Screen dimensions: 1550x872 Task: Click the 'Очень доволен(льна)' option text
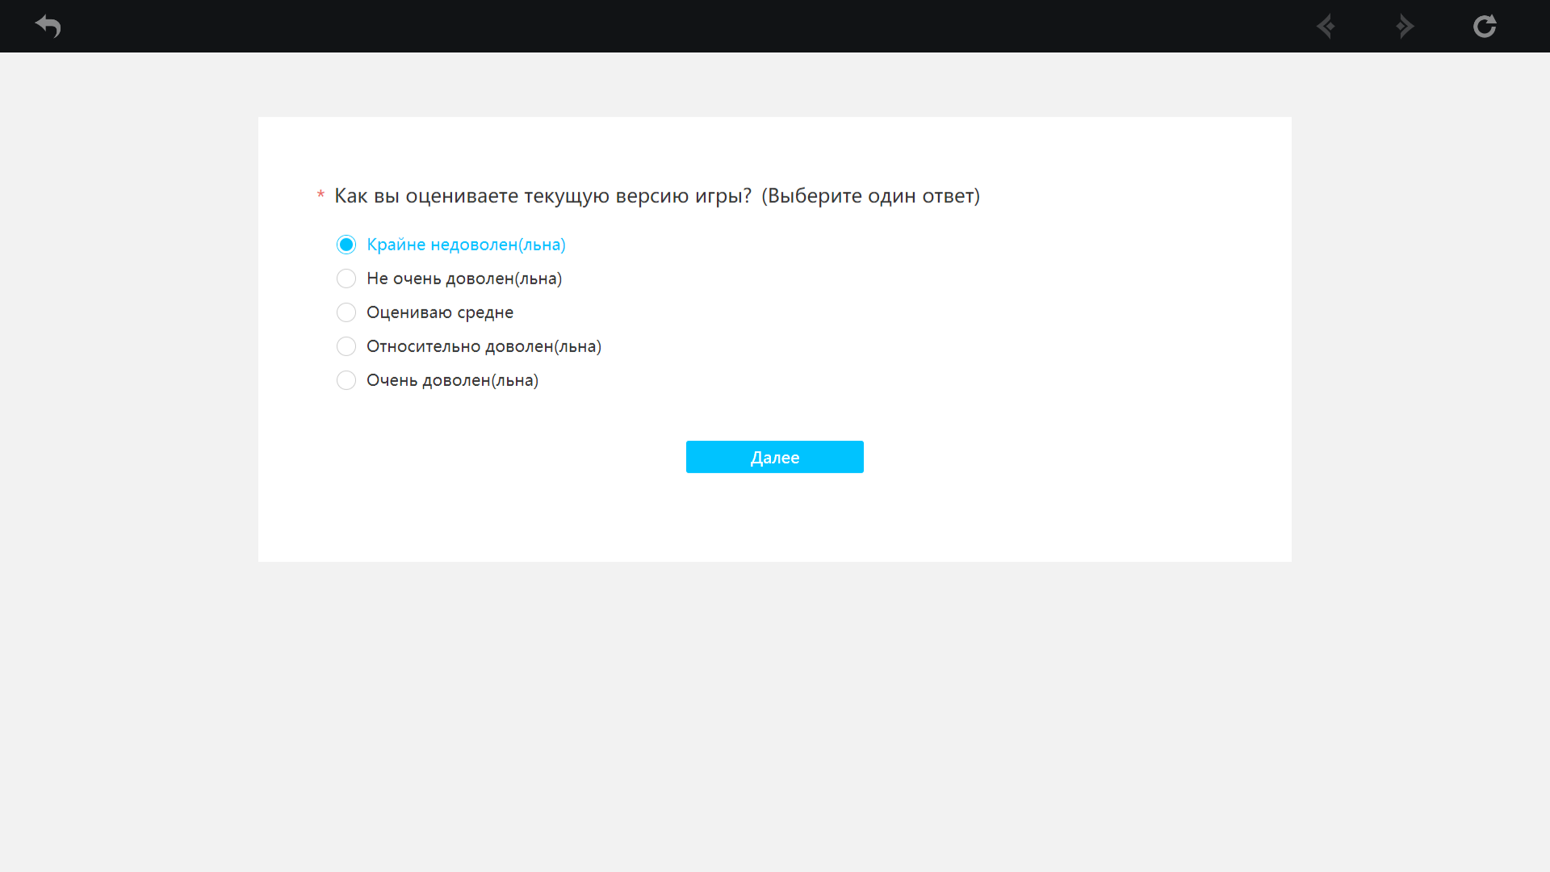[x=452, y=380]
